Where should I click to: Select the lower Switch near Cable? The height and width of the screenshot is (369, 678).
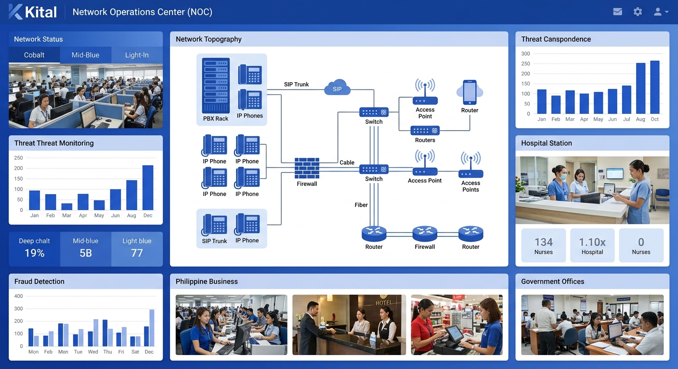point(374,169)
